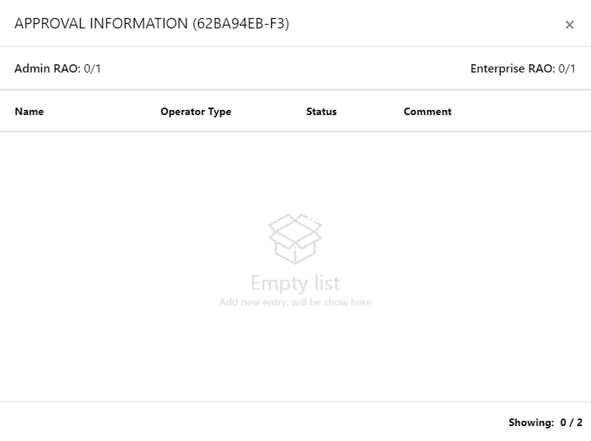This screenshot has height=441, width=591.
Task: Click the Enterprise RAO 0/1 count
Action: pos(567,69)
